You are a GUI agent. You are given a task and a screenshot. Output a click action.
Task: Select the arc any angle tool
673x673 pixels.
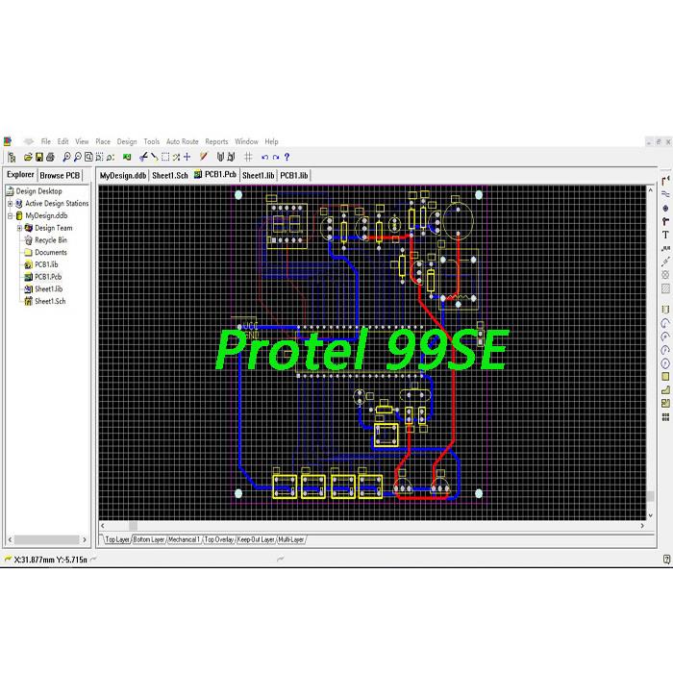[665, 350]
